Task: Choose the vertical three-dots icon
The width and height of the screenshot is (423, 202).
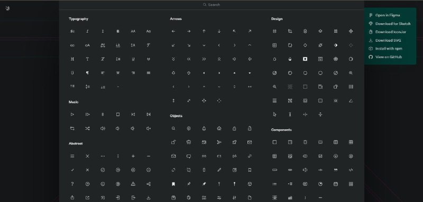Action: click(x=118, y=156)
